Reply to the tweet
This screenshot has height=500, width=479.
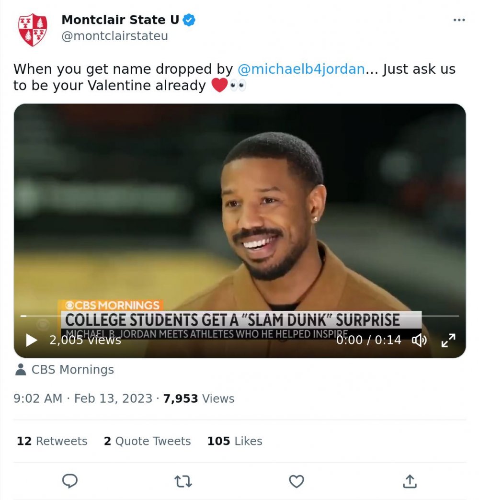[70, 481]
